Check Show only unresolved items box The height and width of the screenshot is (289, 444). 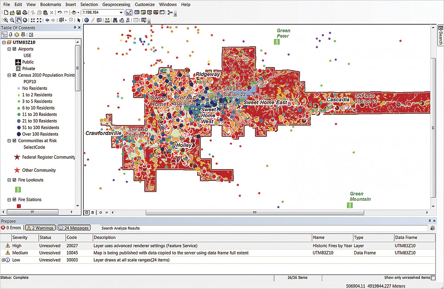(433, 278)
